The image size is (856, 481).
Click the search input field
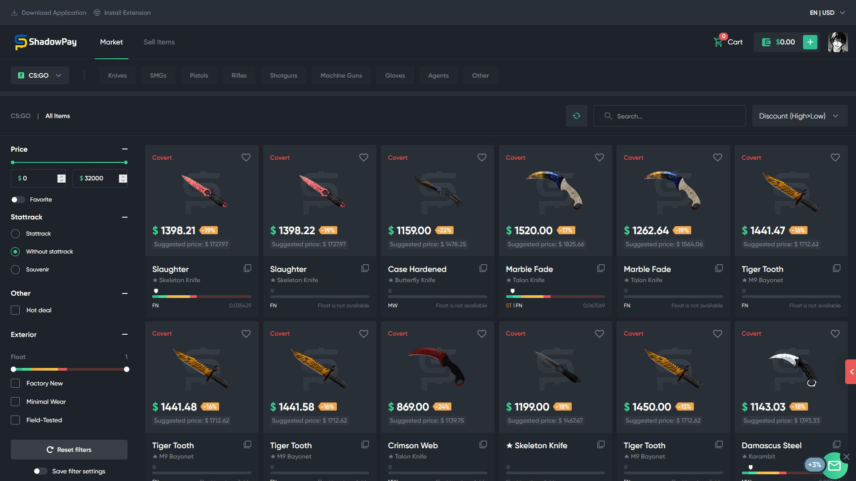point(669,116)
